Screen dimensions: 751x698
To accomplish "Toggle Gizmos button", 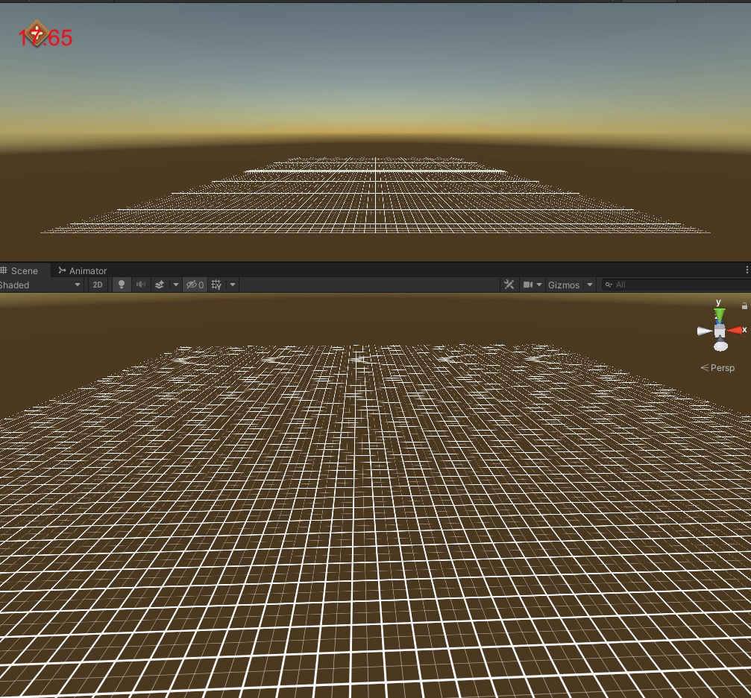I will 564,285.
